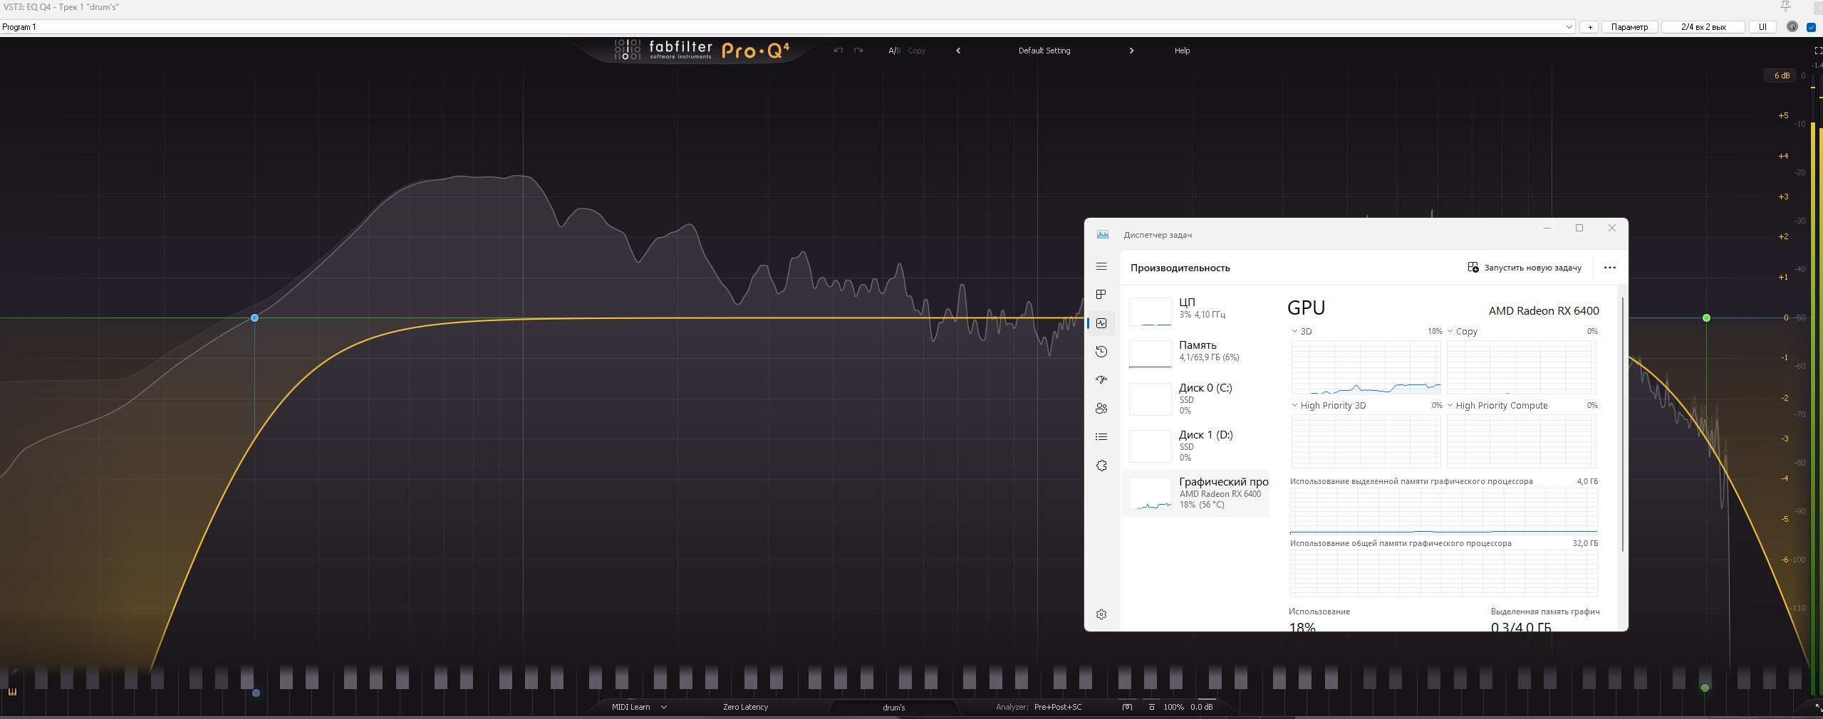
Task: Click Copy next to A/B
Action: point(916,51)
